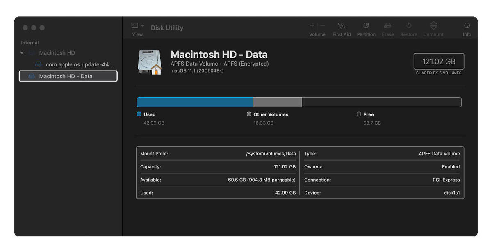
Task: Click the APFS Data Volume • APFS (Encrypted) subtitle
Action: pos(220,64)
